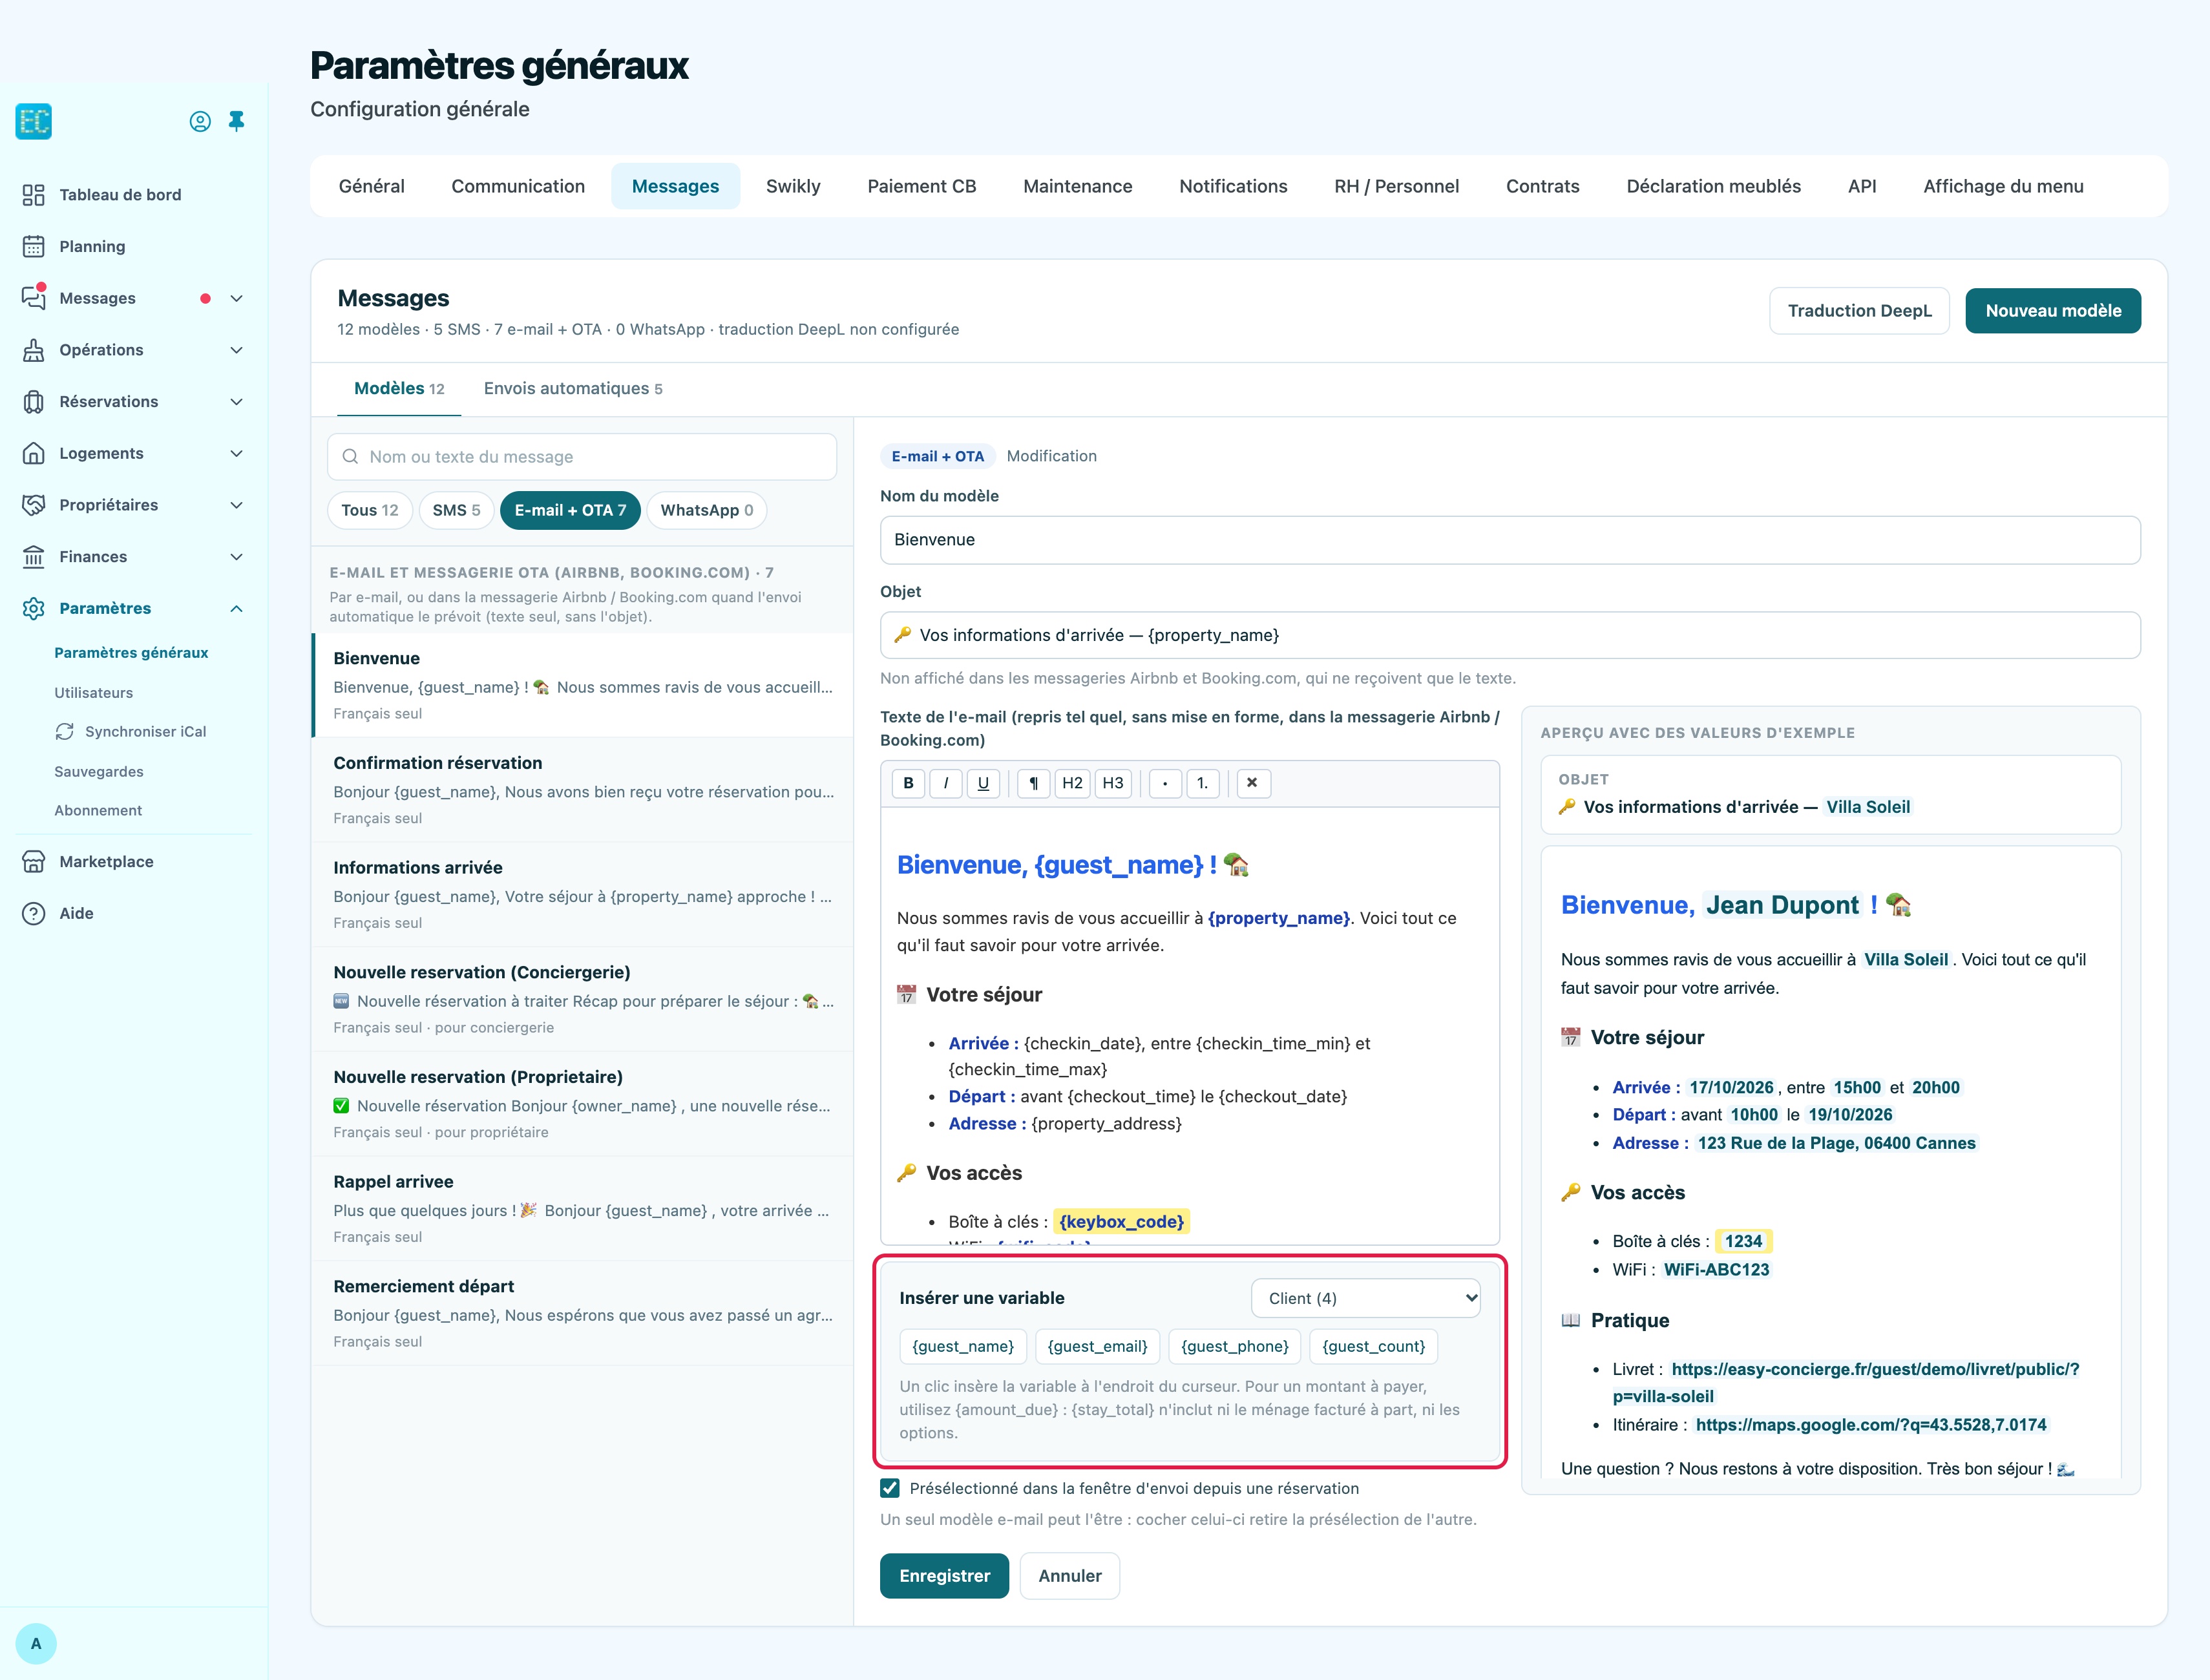Click the Traduction DeepL button
The image size is (2210, 1680).
(1859, 311)
